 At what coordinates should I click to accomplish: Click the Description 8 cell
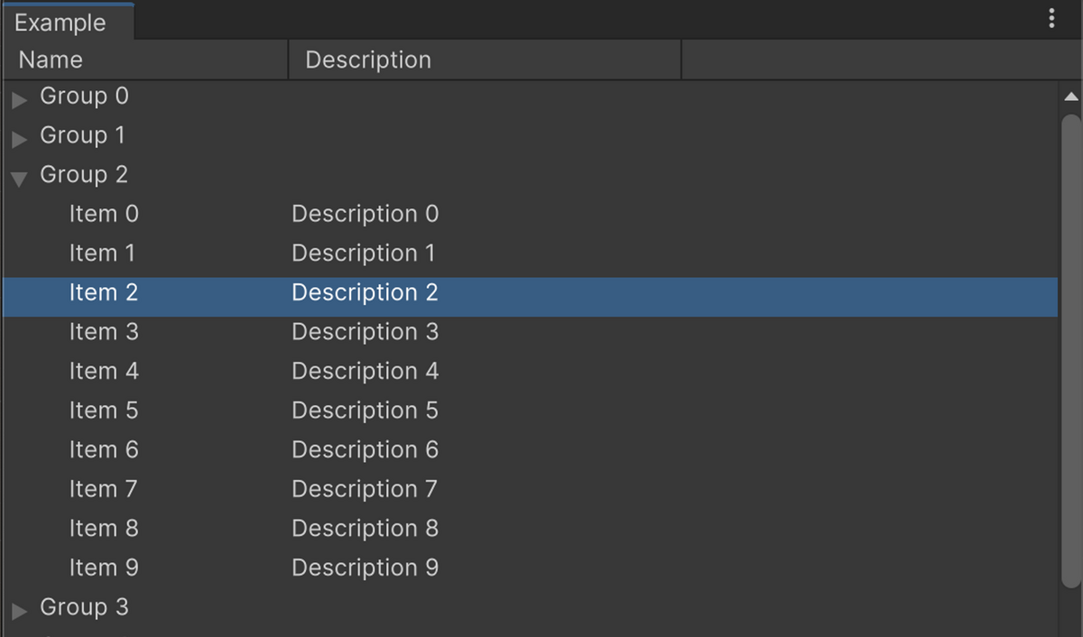click(365, 528)
